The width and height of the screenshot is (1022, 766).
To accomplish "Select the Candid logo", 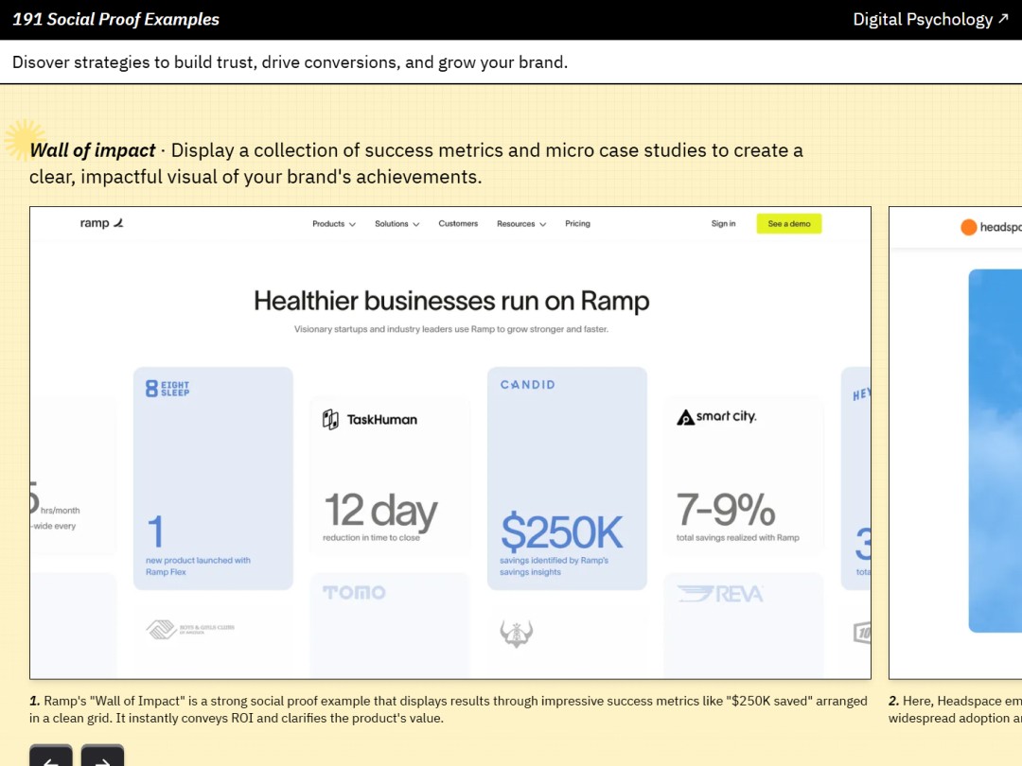I will click(x=528, y=385).
